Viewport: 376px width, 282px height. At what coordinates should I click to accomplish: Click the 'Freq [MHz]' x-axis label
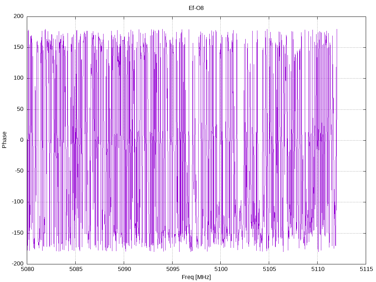(x=196, y=277)
